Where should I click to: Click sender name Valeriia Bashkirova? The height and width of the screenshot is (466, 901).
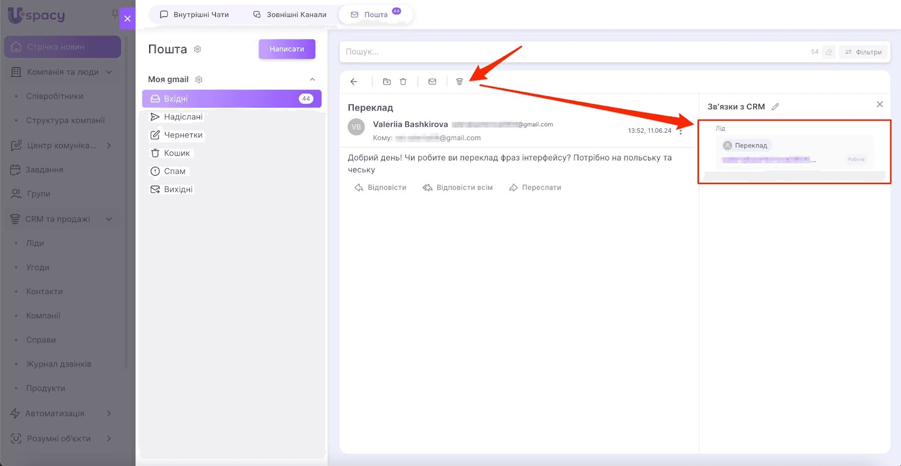[411, 124]
